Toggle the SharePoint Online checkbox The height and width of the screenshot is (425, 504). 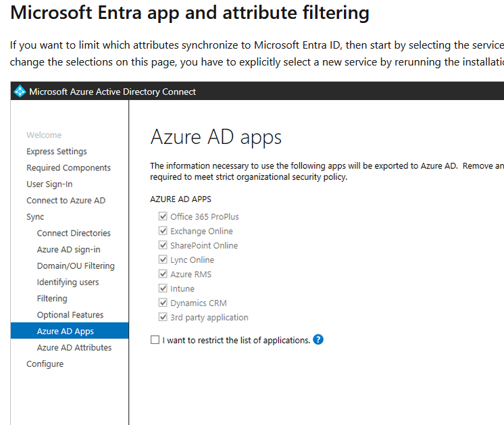click(163, 245)
